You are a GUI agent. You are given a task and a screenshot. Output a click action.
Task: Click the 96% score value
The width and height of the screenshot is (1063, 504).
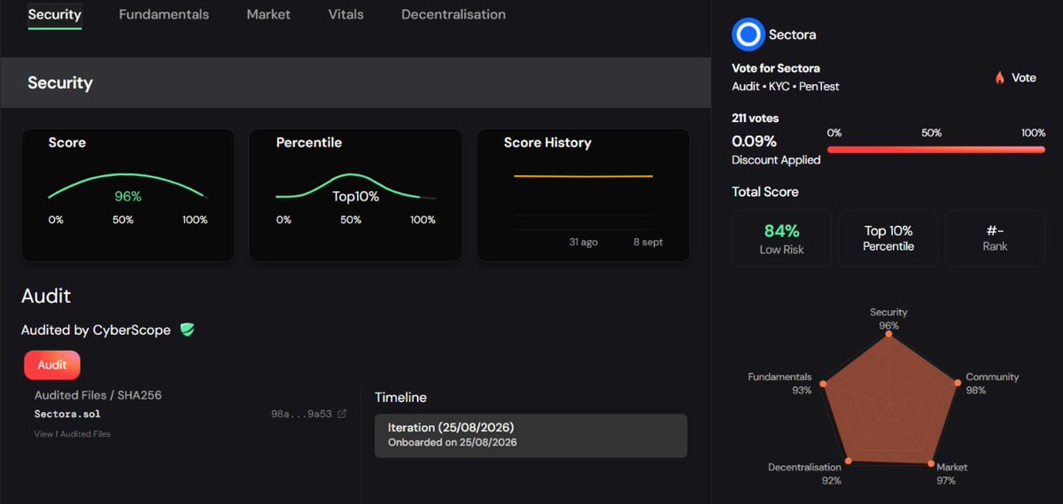(x=128, y=197)
